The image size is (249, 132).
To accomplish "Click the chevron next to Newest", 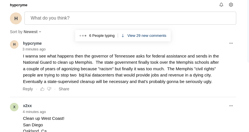I will [x=40, y=32].
